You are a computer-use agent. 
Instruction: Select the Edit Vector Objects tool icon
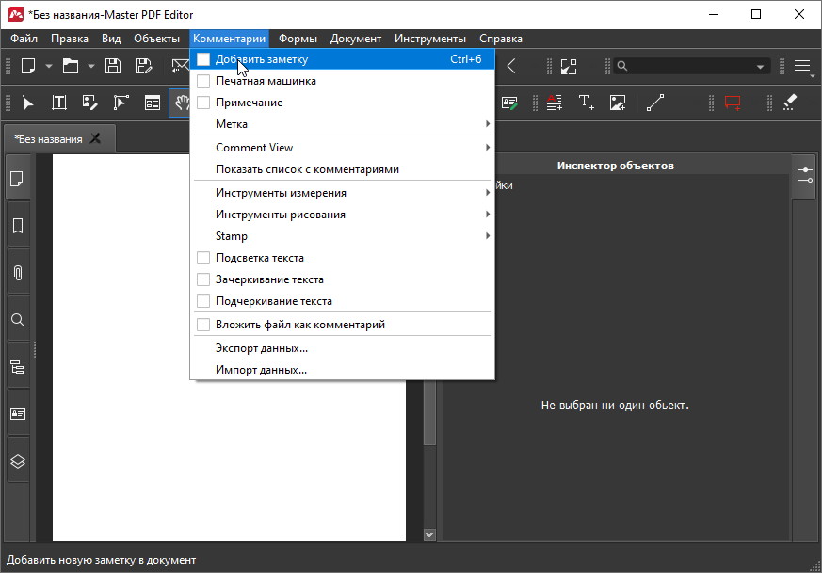click(x=121, y=103)
